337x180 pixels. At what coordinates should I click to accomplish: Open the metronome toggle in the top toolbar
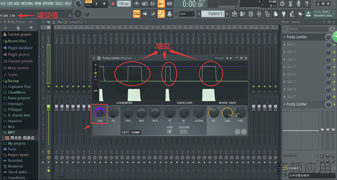[x=136, y=3]
